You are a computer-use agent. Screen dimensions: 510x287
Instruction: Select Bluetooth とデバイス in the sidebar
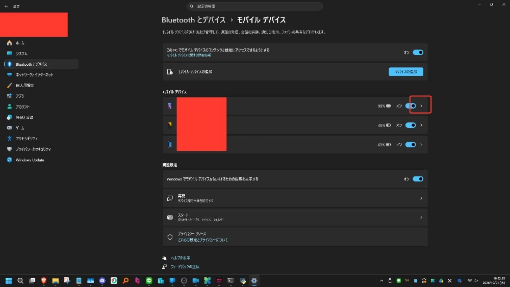pyautogui.click(x=41, y=64)
